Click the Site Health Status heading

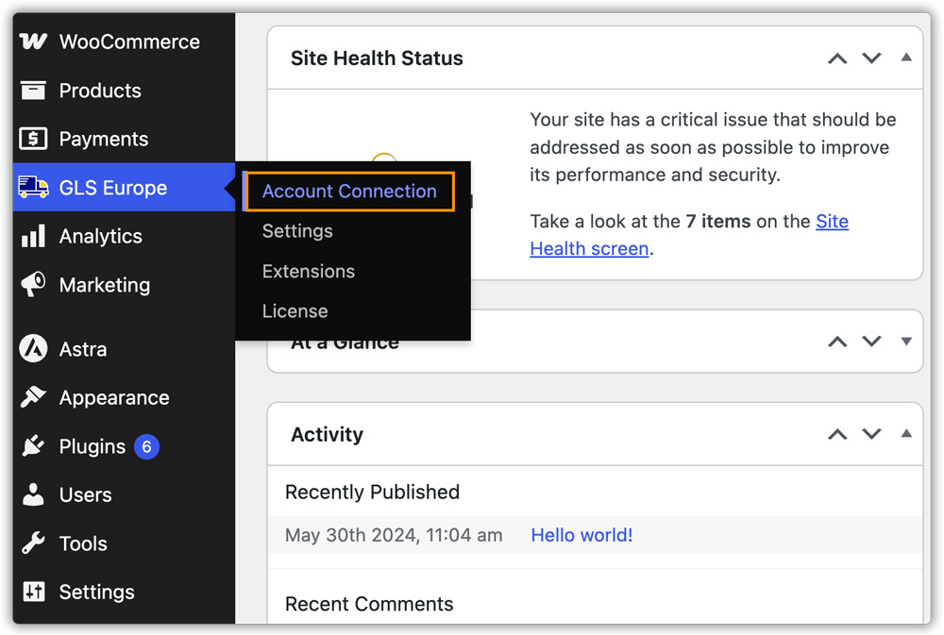pos(377,58)
